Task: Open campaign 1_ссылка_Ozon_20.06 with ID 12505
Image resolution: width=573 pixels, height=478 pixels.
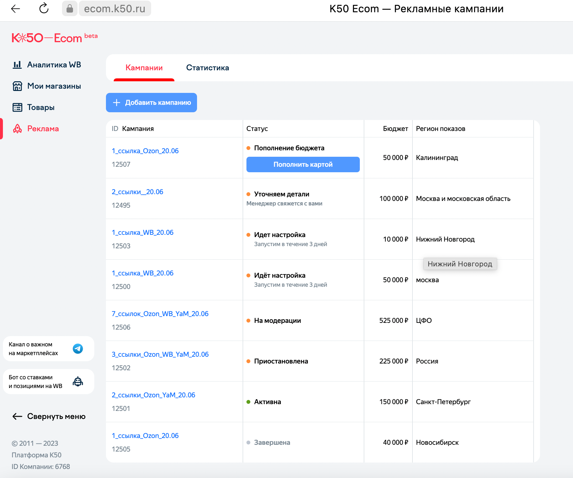Action: point(145,436)
